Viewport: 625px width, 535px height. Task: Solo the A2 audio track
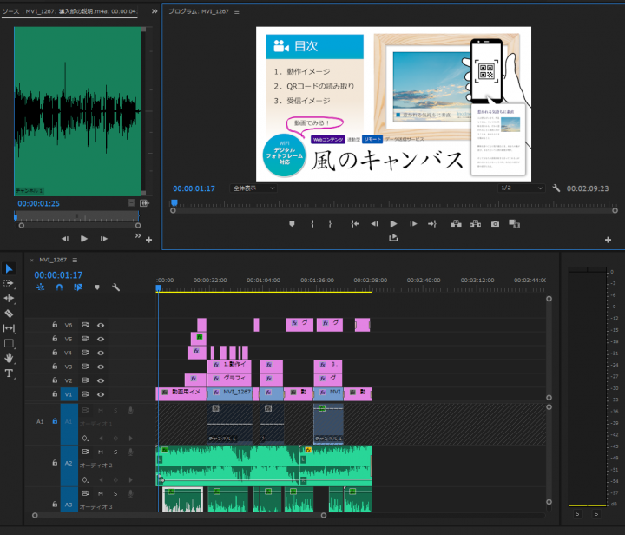coord(115,452)
